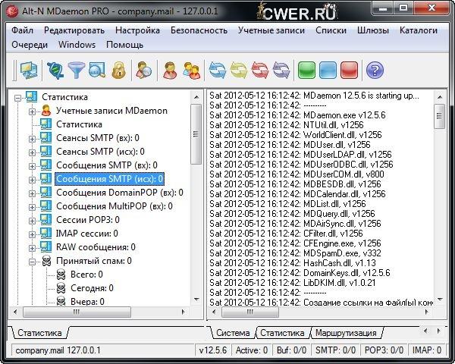Expand the Учетные записи MDaemon node
The width and height of the screenshot is (455, 364).
(33, 111)
